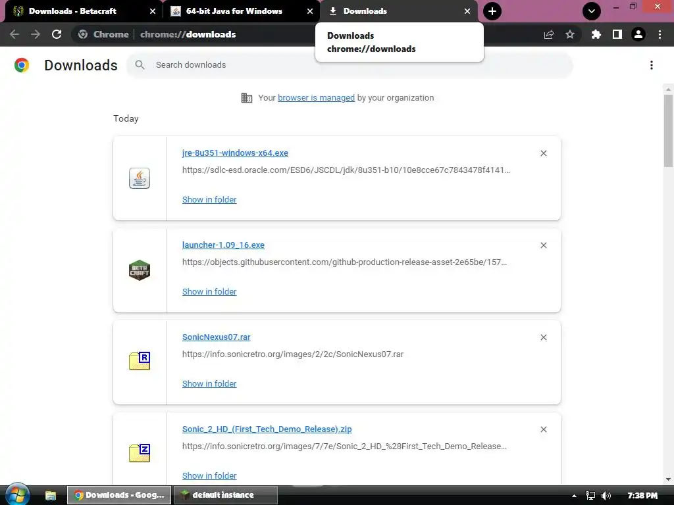
Task: Open the tab search dropdown arrow
Action: pyautogui.click(x=592, y=11)
